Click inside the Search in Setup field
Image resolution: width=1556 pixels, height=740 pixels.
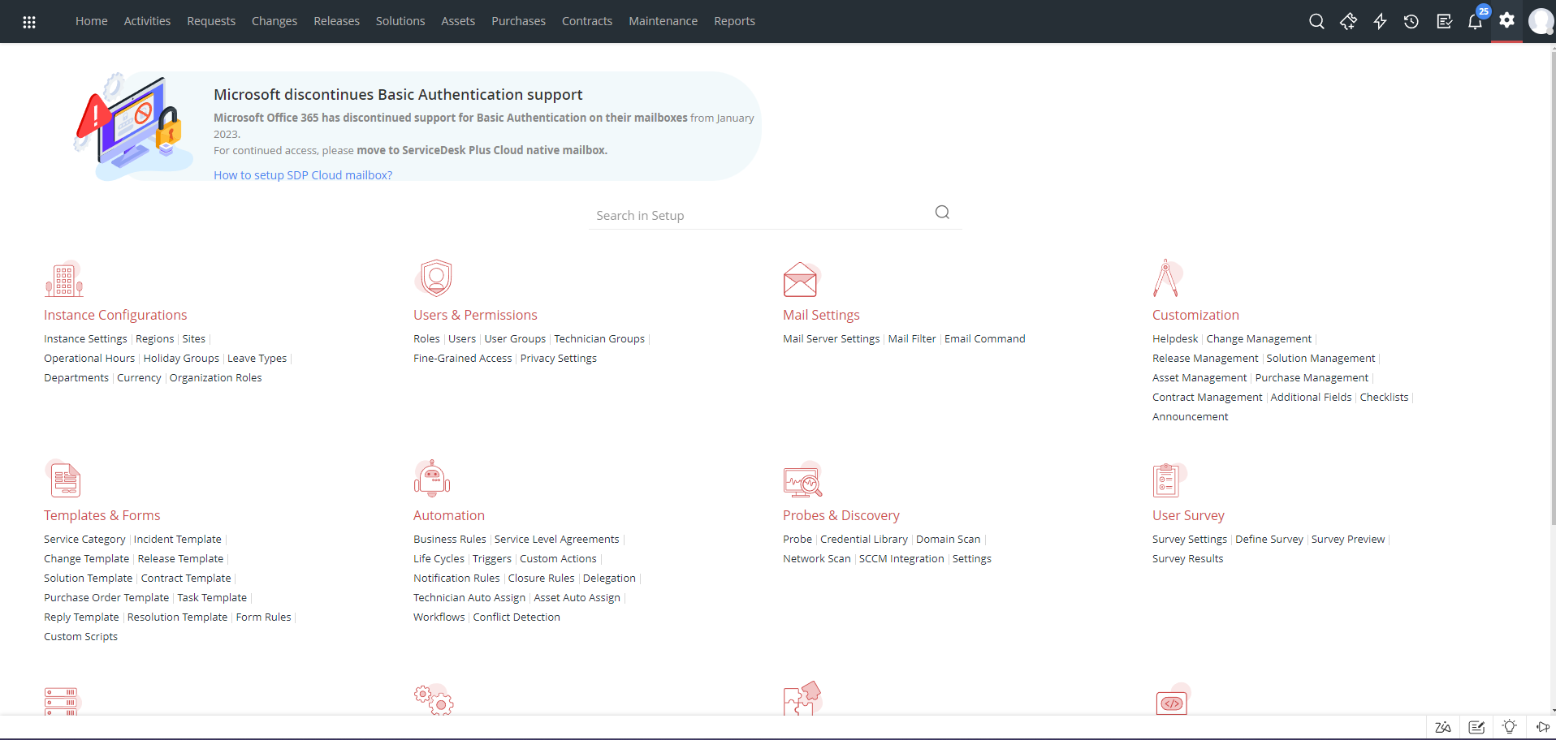[x=755, y=214]
